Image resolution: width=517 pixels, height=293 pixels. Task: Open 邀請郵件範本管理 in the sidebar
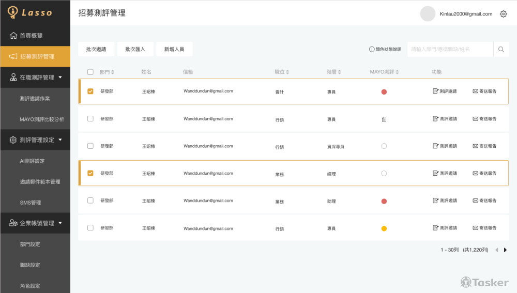(40, 182)
